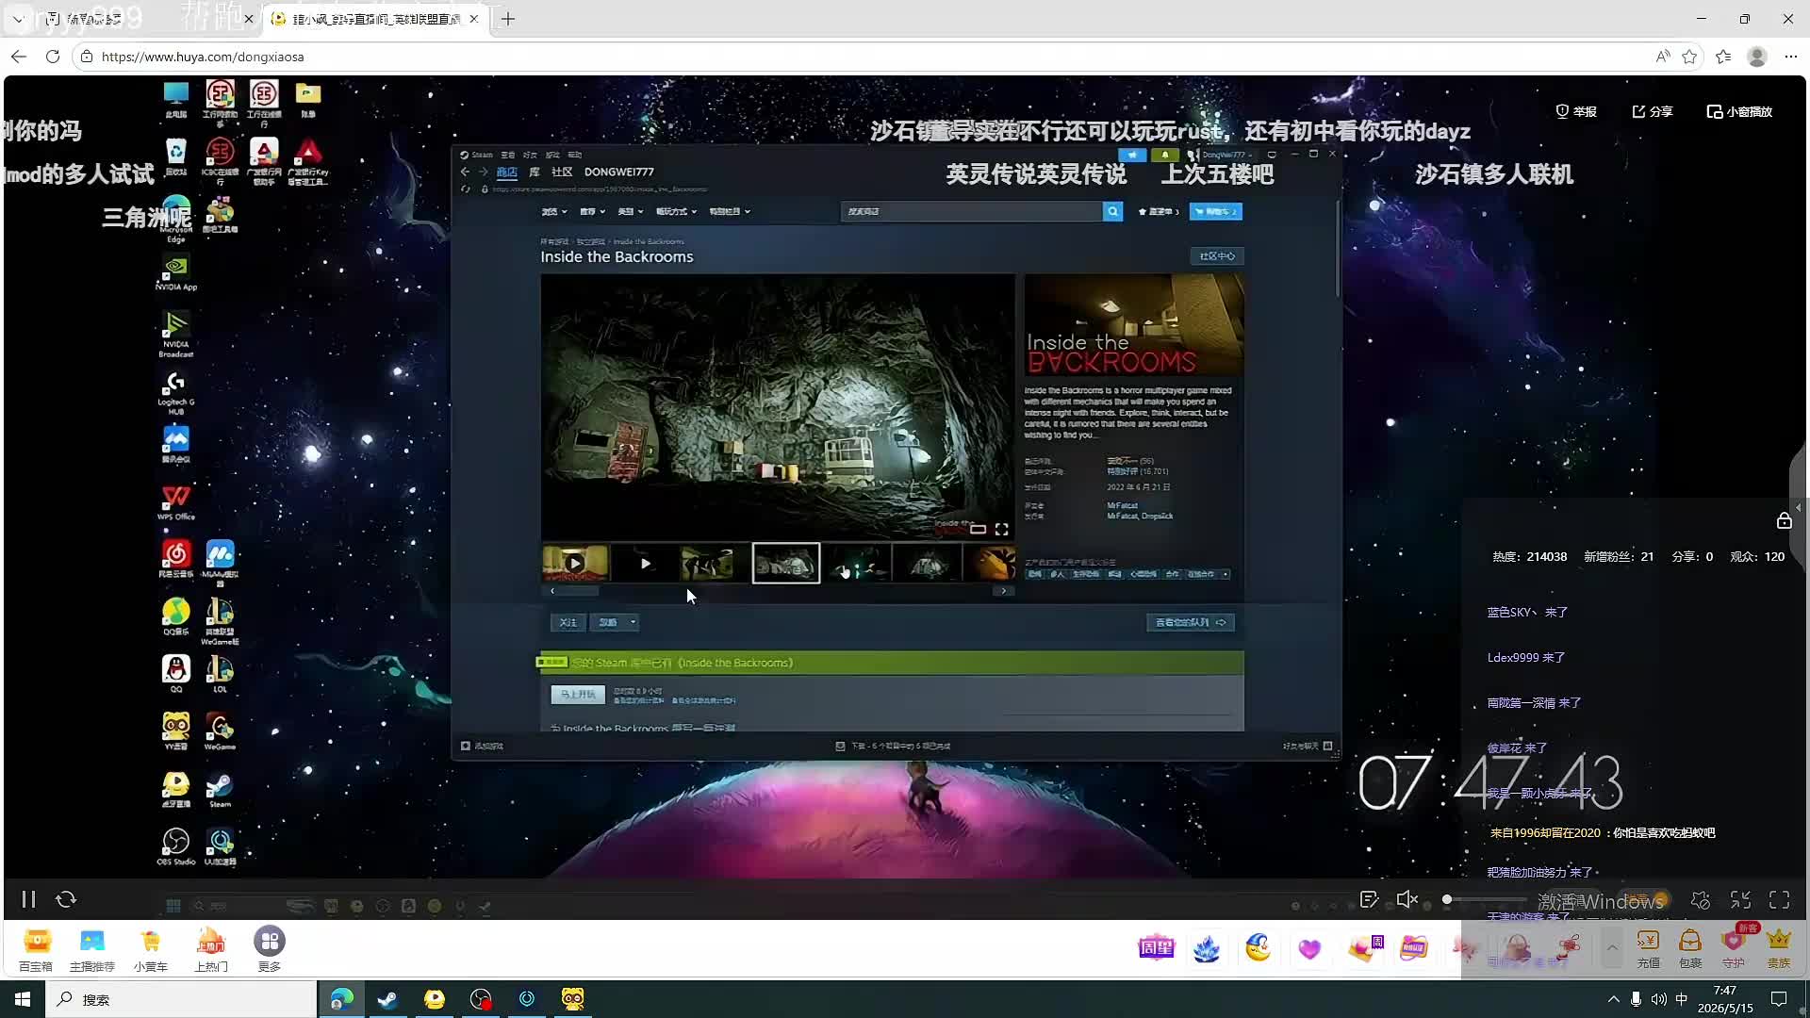Pause the live stream playback

pyautogui.click(x=28, y=899)
